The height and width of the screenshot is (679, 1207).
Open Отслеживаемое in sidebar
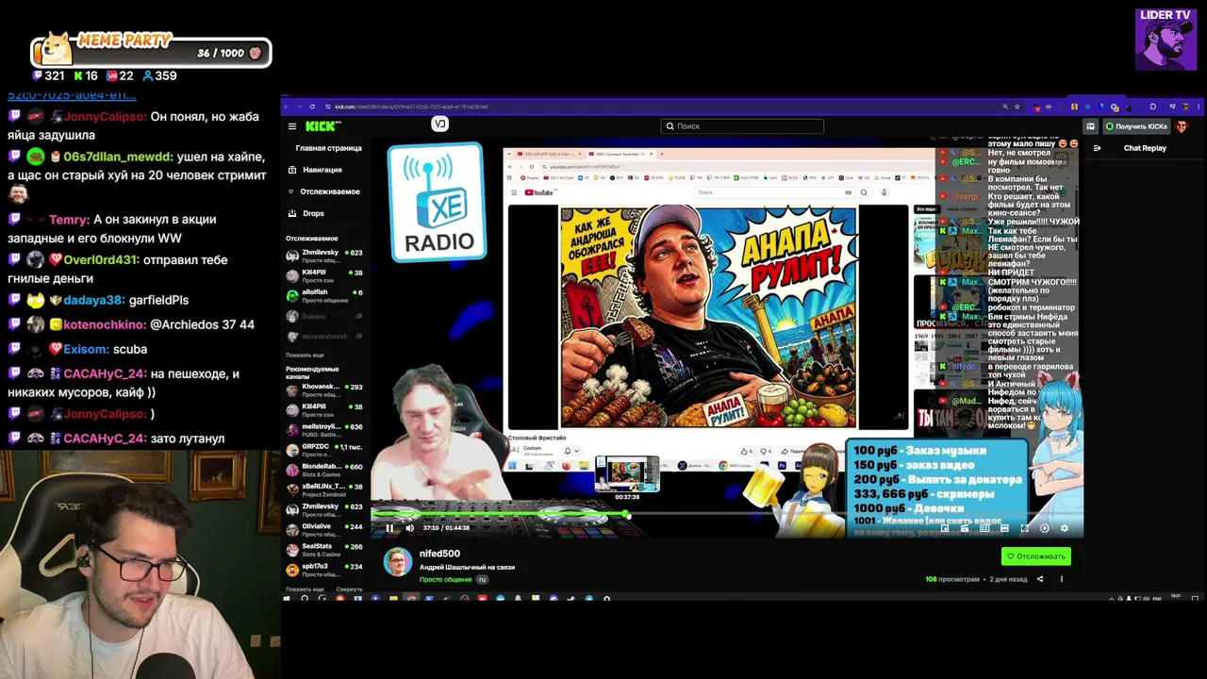[326, 191]
